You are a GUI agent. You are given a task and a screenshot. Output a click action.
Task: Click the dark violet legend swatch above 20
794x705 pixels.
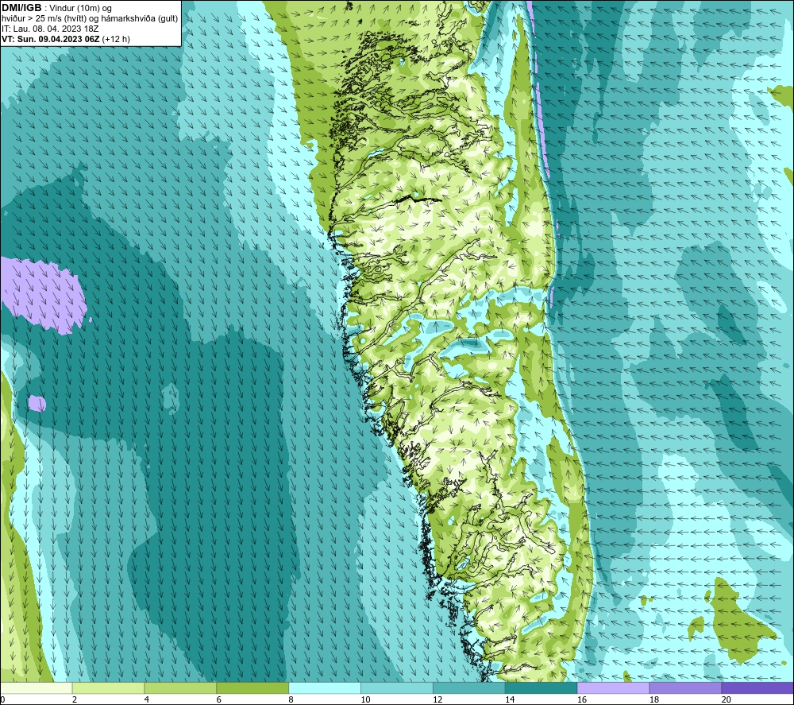(x=757, y=688)
